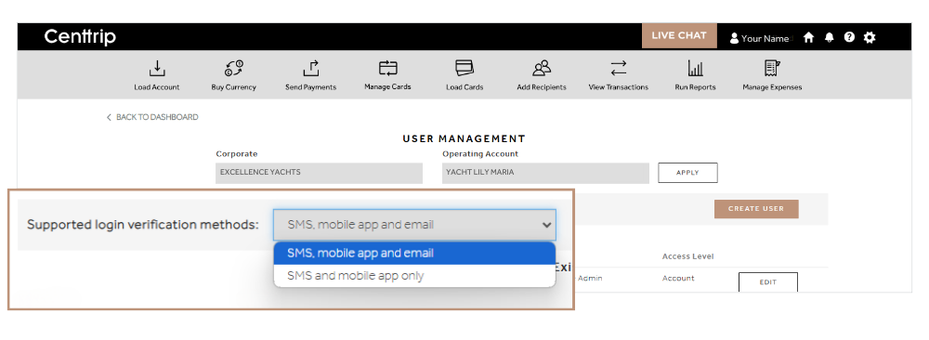The image size is (929, 340).
Task: Click the Operating Account field Yacht Lily Maria
Action: tap(545, 173)
